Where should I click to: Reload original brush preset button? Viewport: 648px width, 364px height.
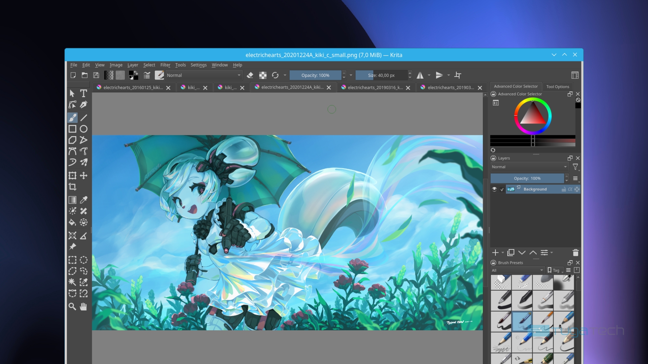[x=275, y=75]
